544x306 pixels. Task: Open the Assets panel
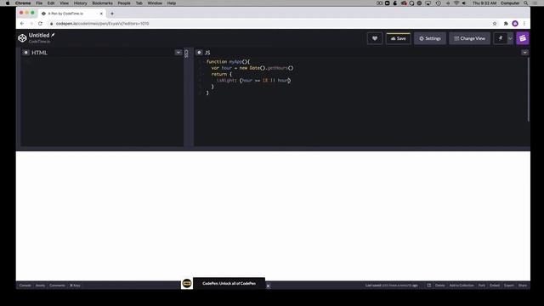tap(40, 286)
